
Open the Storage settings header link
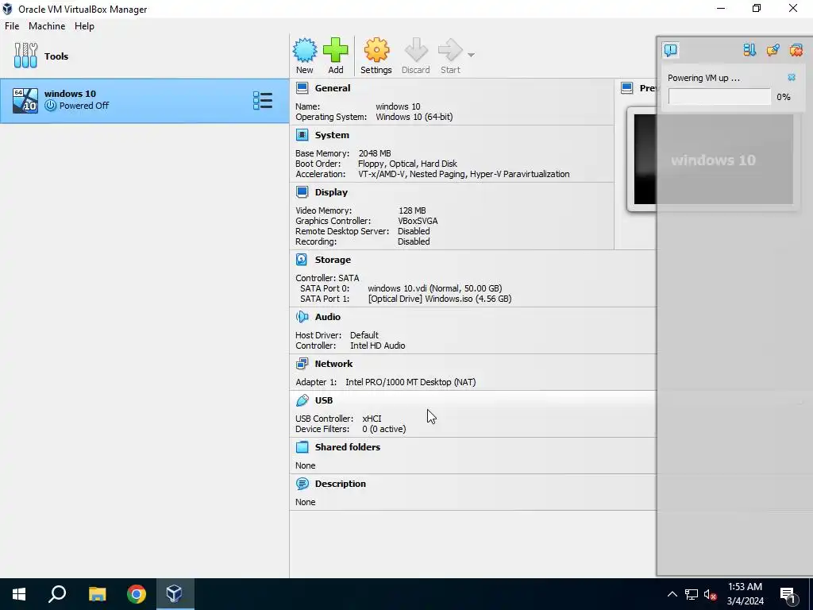(x=333, y=260)
